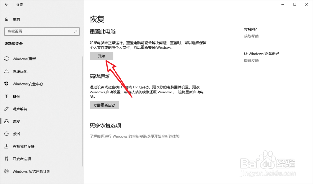313x184 pixels.
Task: Click the 传递优化 icon
Action: (7, 71)
